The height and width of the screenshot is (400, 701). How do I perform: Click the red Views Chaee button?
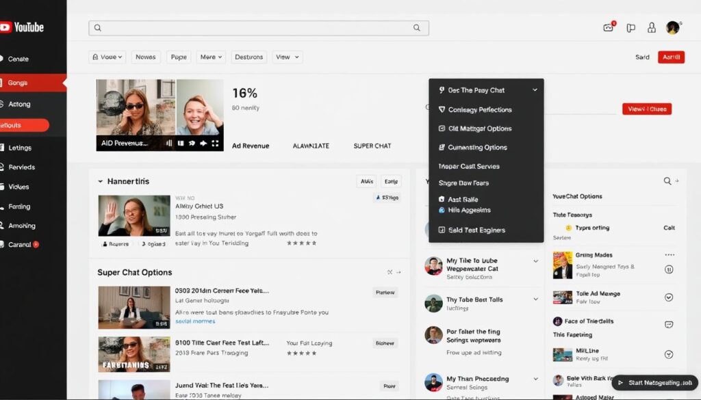tap(647, 109)
